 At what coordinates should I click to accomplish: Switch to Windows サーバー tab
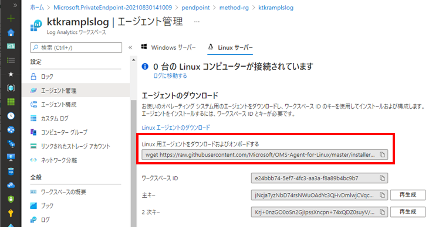click(168, 47)
